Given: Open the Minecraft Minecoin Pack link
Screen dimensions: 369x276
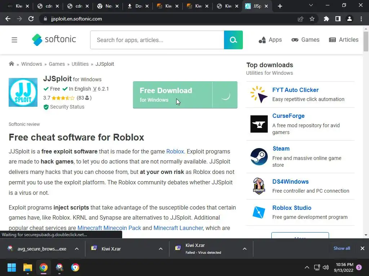Looking at the screenshot, I should (109, 228).
